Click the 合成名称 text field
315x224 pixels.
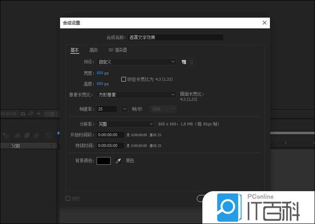(175, 37)
